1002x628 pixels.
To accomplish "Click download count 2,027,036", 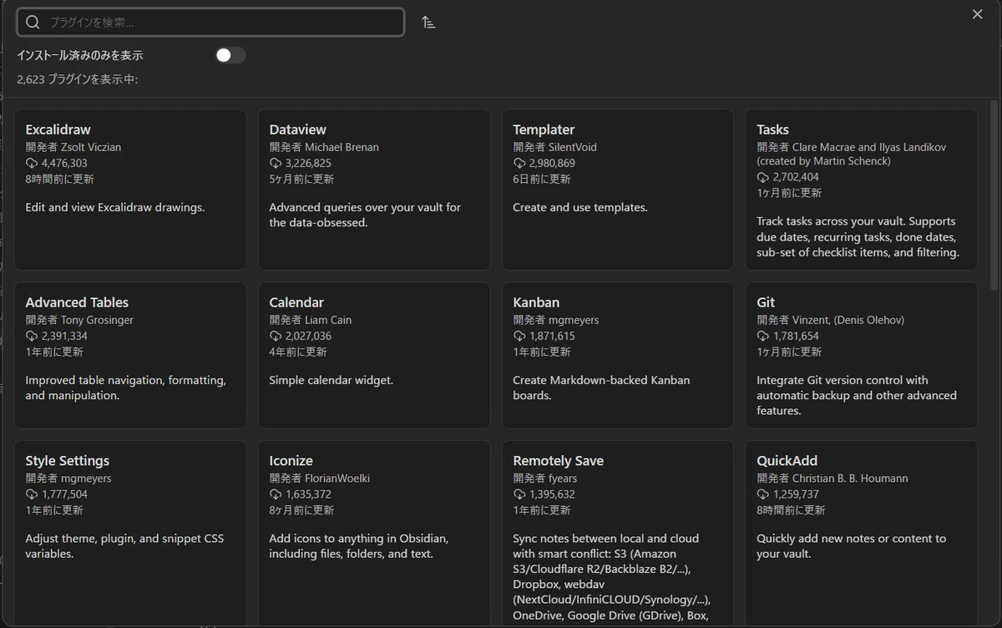I will (308, 337).
